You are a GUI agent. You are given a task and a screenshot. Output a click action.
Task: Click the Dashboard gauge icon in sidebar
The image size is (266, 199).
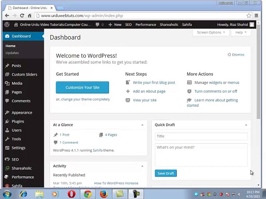(7, 36)
